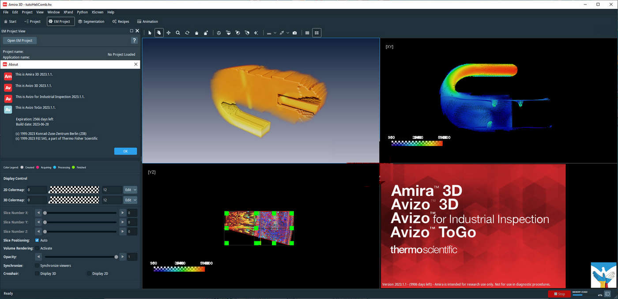Click the 3D Colormap checkered bar
The height and width of the screenshot is (299, 618).
[x=74, y=200]
